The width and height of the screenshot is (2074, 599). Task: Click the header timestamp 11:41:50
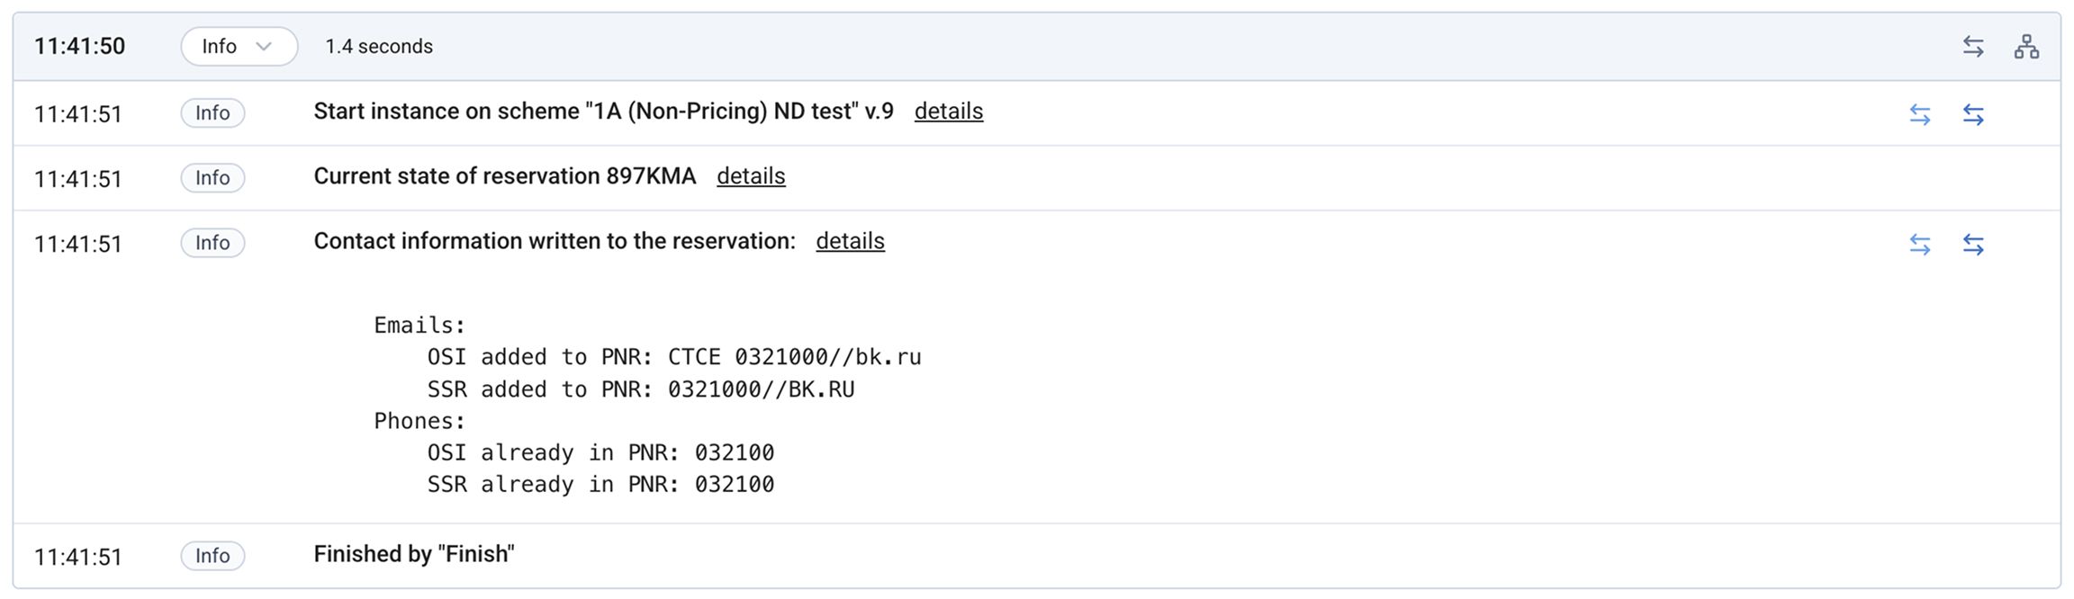pos(79,47)
